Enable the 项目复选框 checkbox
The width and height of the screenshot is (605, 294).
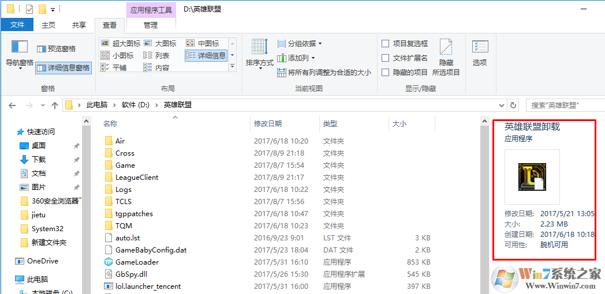tap(386, 44)
